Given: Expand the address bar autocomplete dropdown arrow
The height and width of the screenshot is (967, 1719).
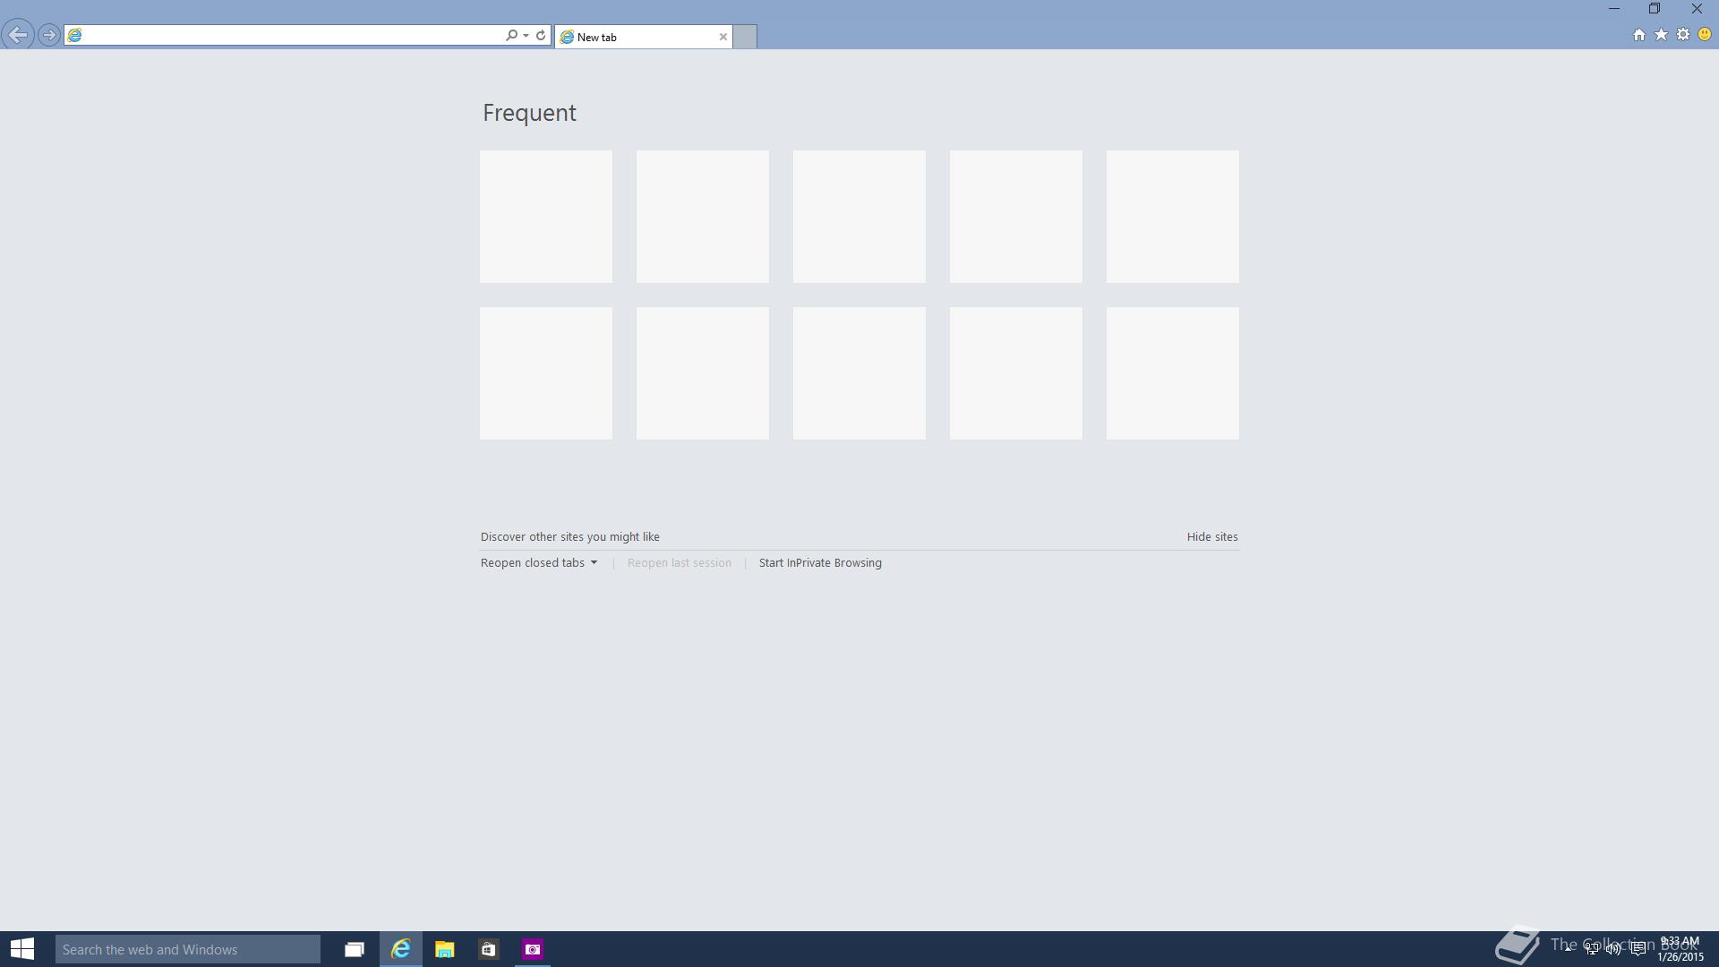Looking at the screenshot, I should pos(526,35).
